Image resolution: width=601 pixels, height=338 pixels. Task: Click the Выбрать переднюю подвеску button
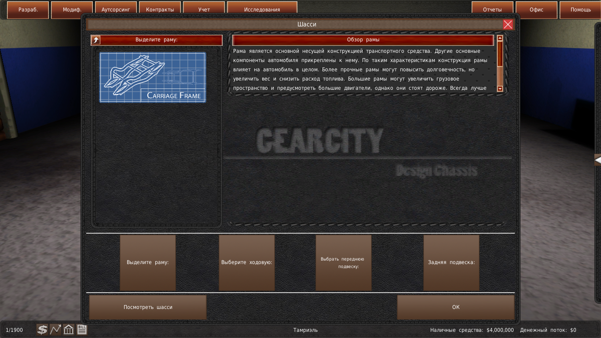click(x=344, y=263)
